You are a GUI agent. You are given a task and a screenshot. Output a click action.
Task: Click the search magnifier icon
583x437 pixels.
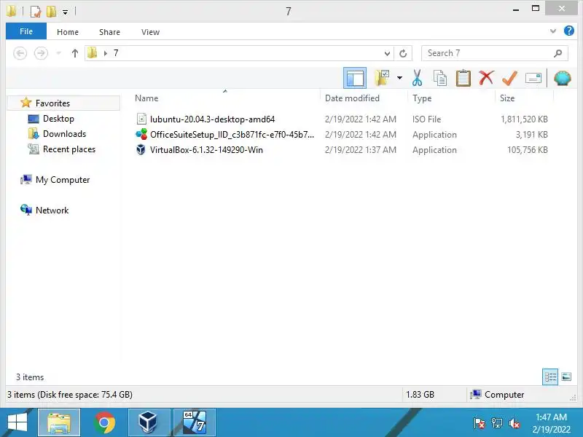(x=557, y=53)
